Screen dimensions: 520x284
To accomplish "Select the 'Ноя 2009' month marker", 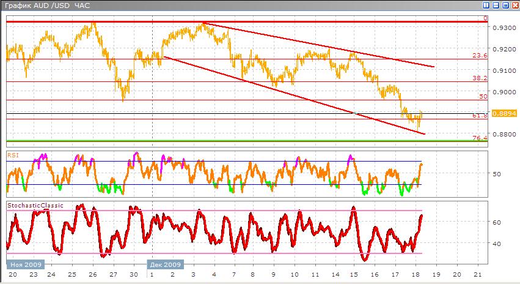I will [23, 265].
